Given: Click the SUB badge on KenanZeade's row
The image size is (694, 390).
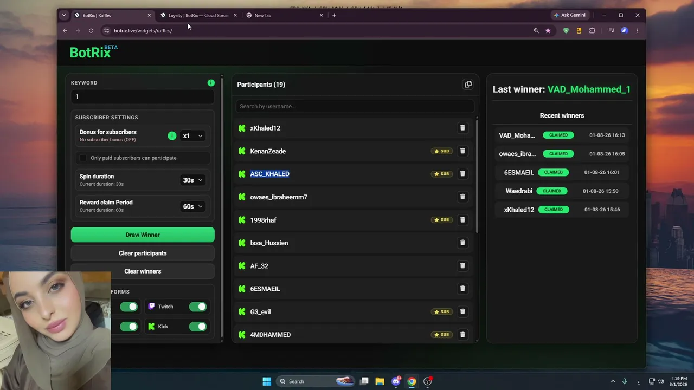Looking at the screenshot, I should point(442,151).
